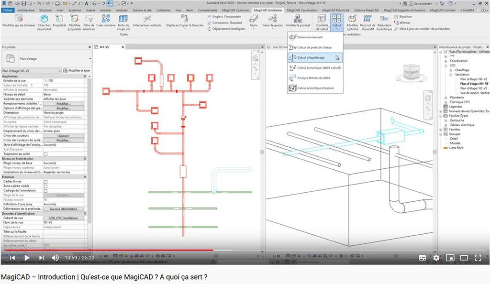Screen dimensions: 490x284
Task: Click Cherchez un produit icon
Action: [x=44, y=22]
